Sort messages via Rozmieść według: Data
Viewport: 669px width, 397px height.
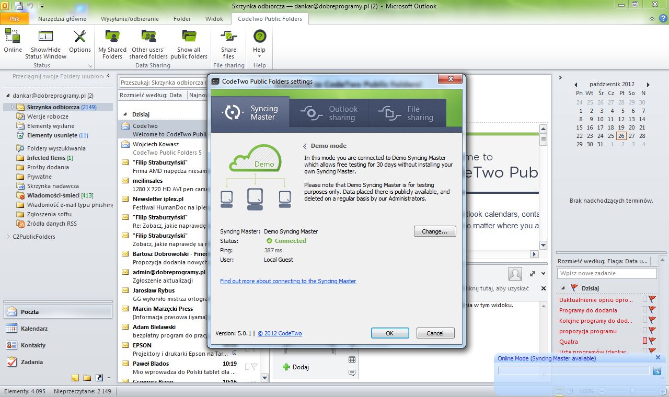pyautogui.click(x=151, y=95)
